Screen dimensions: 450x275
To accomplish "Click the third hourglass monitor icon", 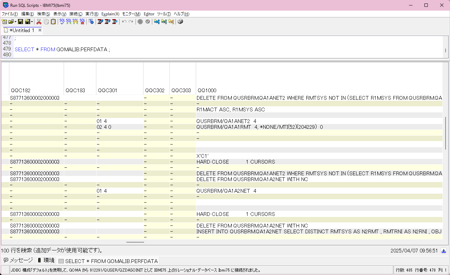I will coord(115,22).
